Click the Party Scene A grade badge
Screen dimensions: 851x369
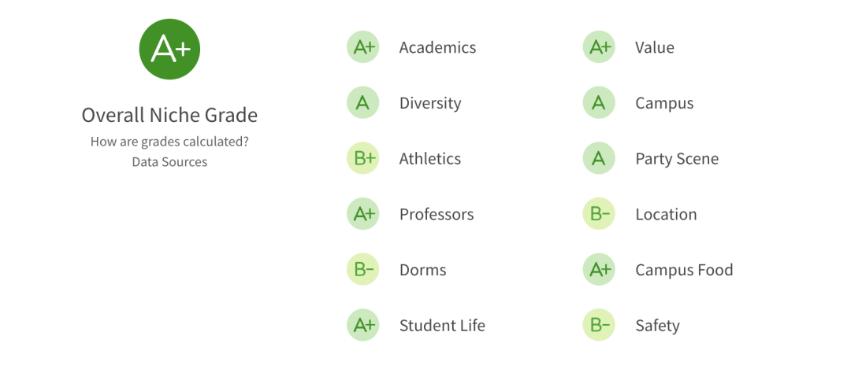[x=599, y=159]
